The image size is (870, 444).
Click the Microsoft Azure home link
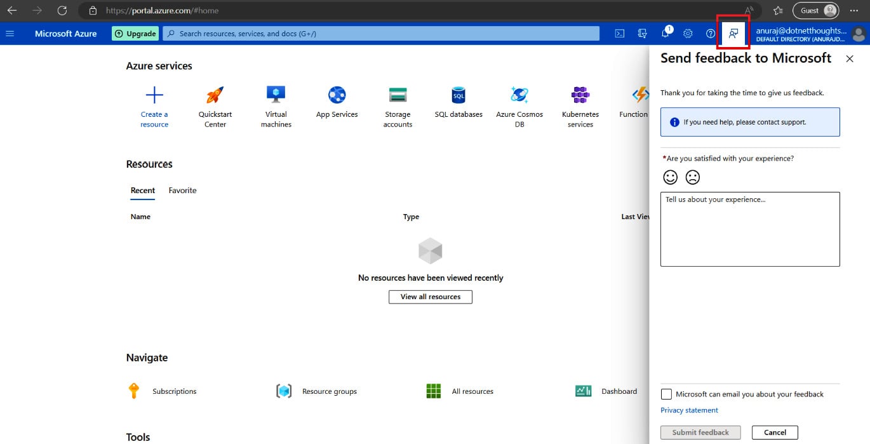(x=66, y=34)
